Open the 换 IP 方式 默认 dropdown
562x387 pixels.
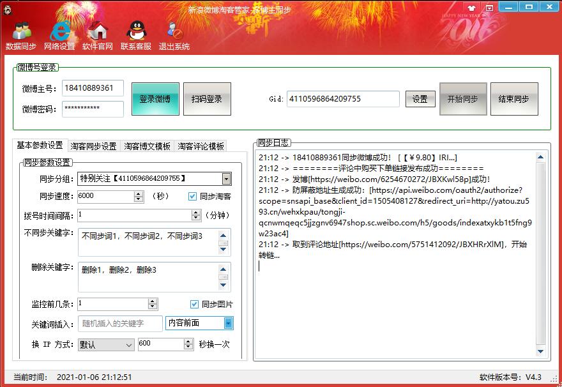106,345
